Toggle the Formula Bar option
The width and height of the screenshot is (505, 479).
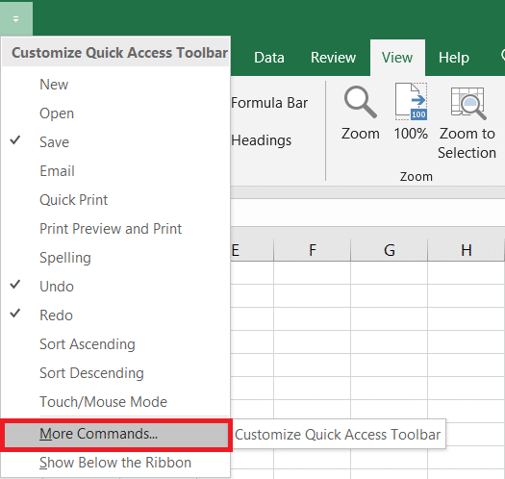pyautogui.click(x=269, y=103)
